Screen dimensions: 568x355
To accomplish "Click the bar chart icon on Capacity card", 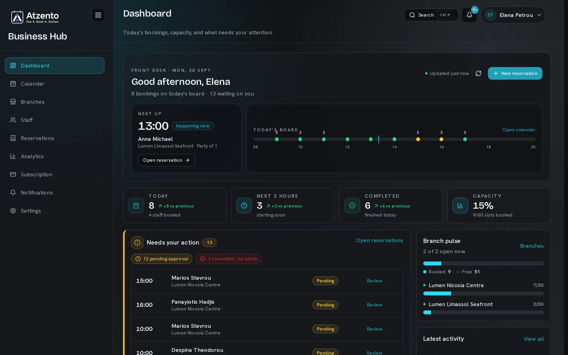I will [460, 206].
